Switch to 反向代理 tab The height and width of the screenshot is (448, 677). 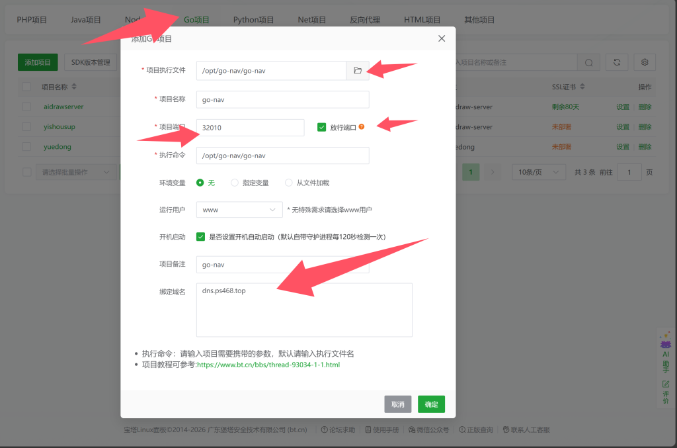point(365,20)
